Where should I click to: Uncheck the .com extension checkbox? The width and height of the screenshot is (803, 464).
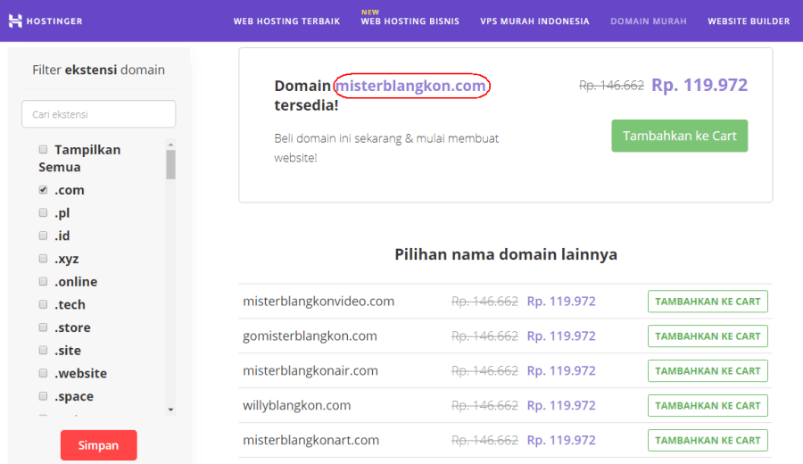(43, 189)
